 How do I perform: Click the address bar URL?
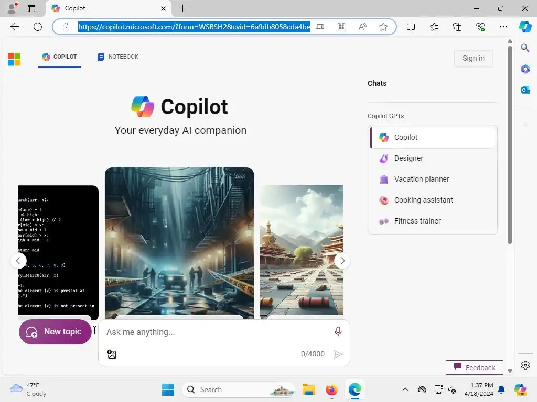194,27
